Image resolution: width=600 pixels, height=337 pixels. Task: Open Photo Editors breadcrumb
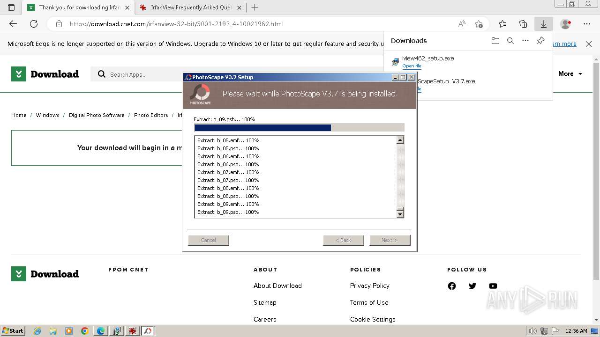(x=151, y=115)
